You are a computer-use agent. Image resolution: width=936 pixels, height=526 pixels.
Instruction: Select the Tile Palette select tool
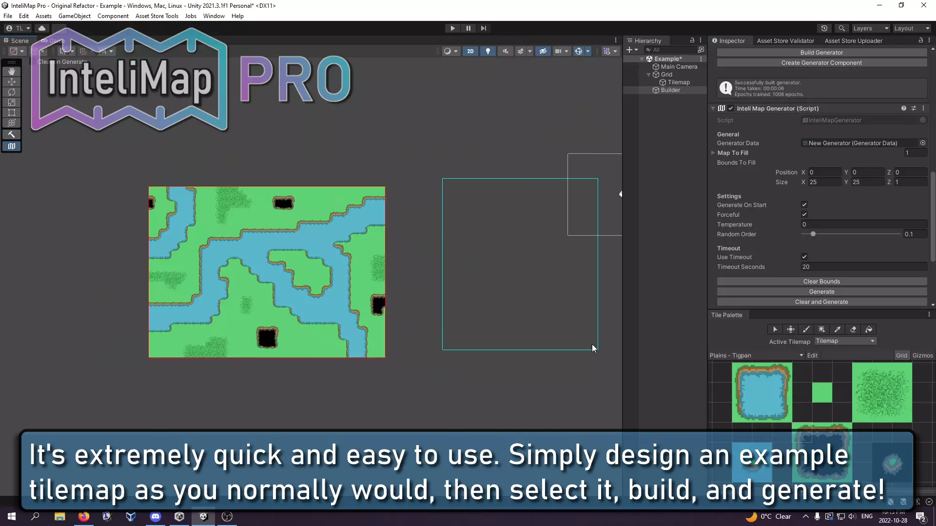click(775, 330)
